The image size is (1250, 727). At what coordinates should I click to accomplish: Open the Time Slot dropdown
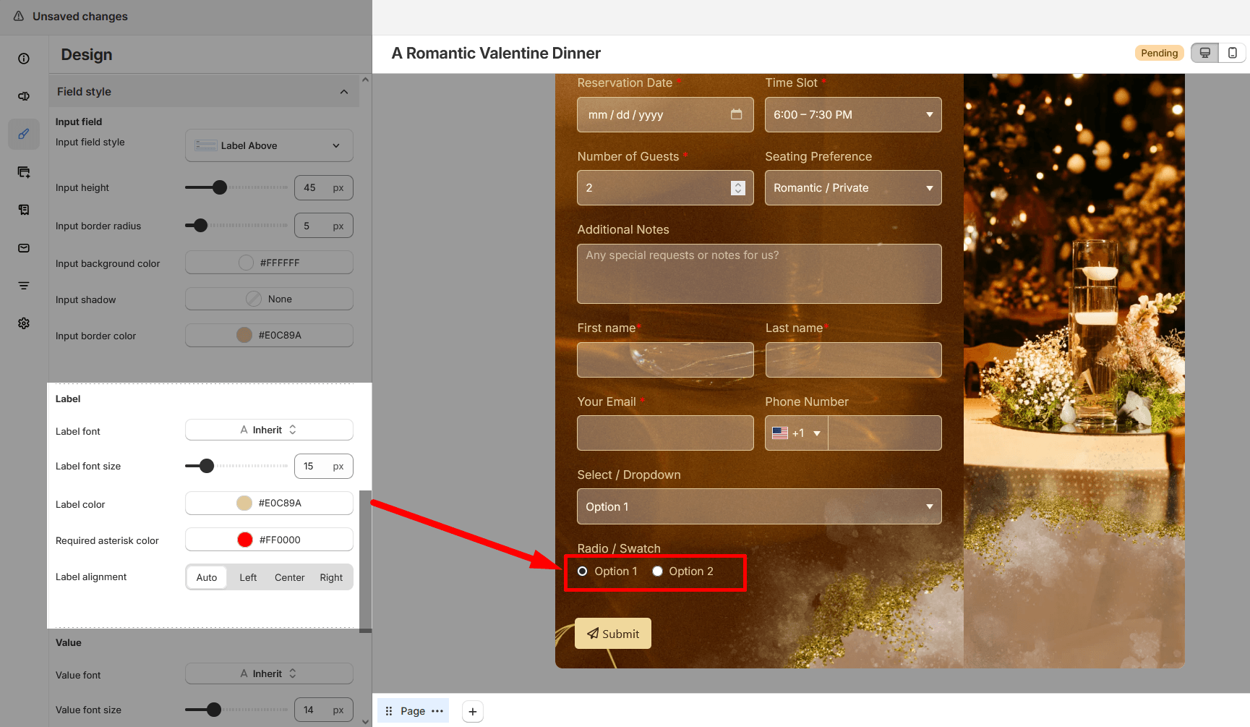coord(853,115)
